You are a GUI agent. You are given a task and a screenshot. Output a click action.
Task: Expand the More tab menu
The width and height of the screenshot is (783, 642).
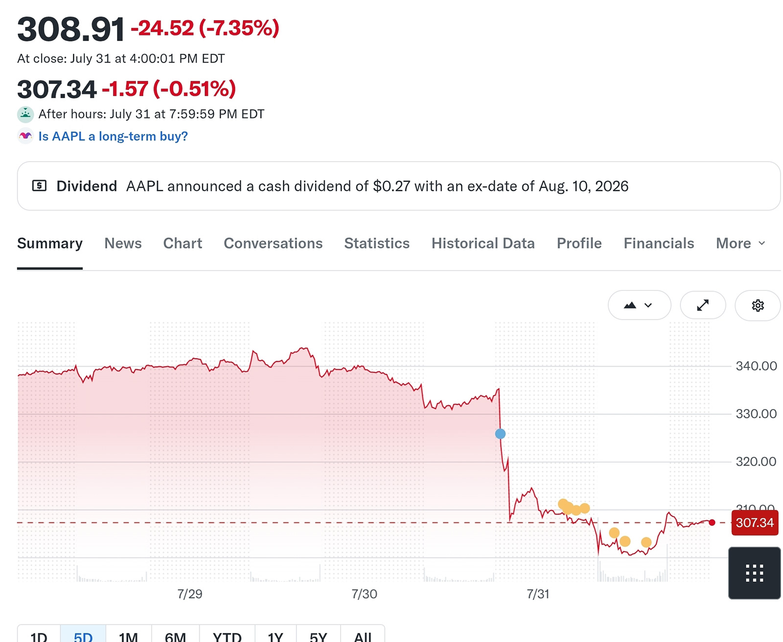click(740, 244)
